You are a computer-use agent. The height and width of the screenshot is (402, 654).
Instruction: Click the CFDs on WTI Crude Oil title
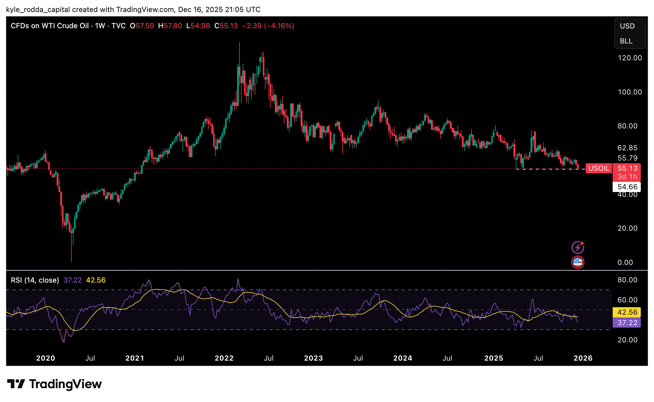pos(50,26)
